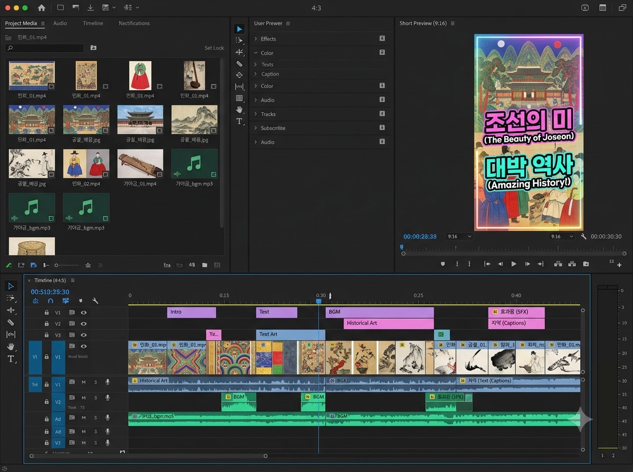
Task: Expand the Tracks section
Action: (256, 114)
